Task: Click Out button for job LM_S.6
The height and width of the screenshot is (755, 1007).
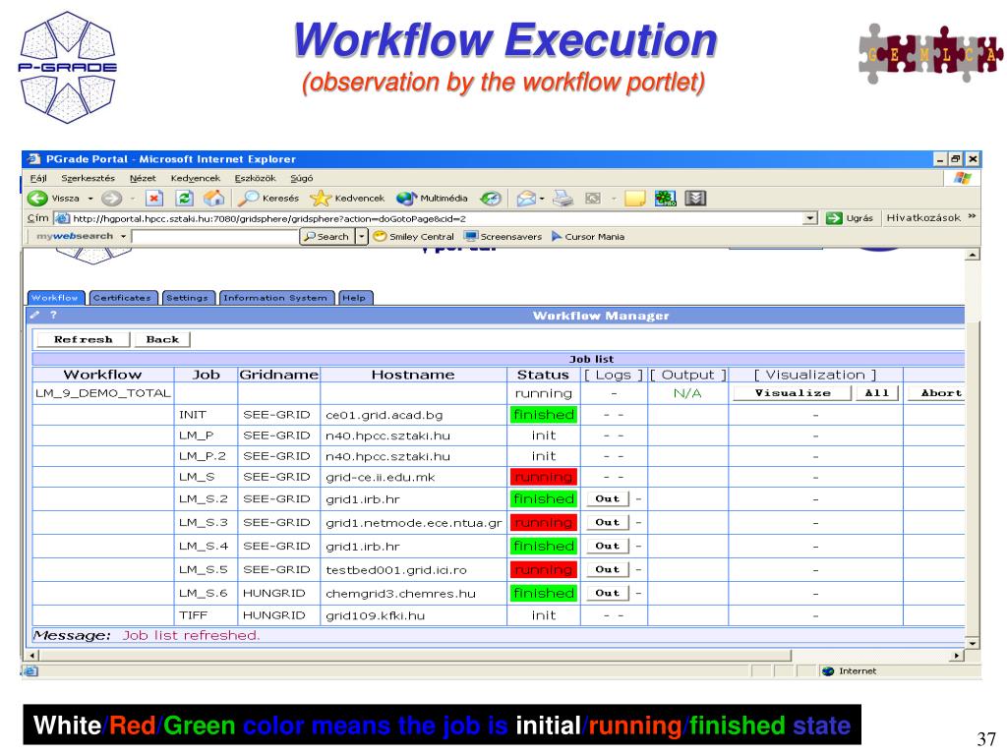Action: (x=608, y=593)
